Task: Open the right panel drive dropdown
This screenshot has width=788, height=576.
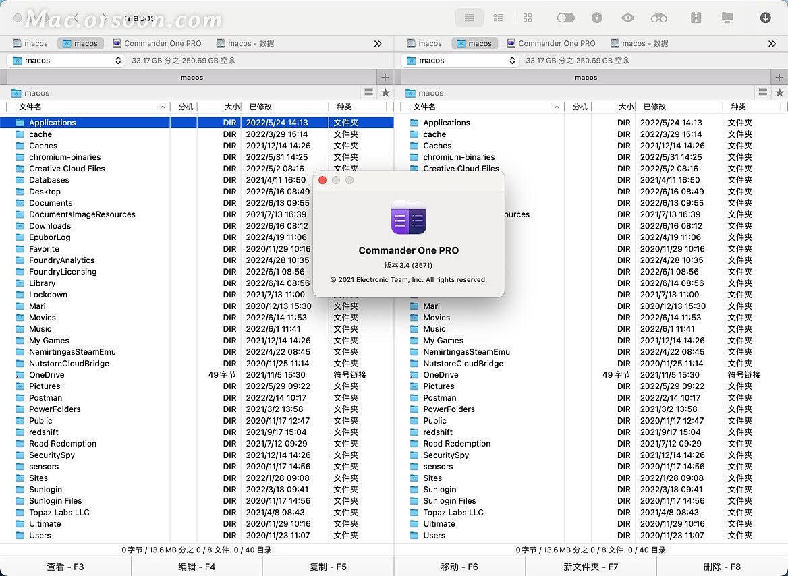Action: [459, 60]
